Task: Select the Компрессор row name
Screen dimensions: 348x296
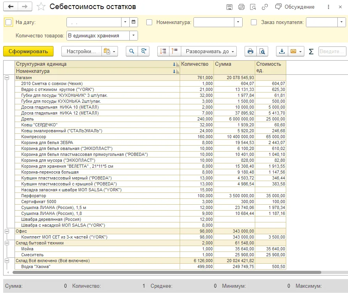Action: [x=33, y=137]
